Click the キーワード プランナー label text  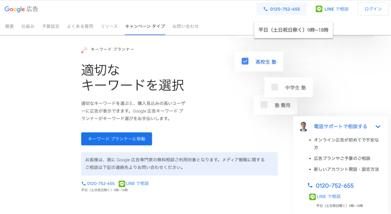112,49
